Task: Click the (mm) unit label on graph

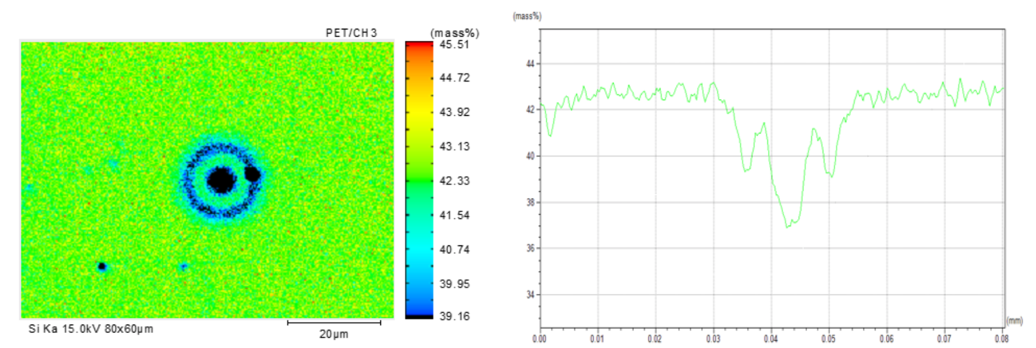Action: (1014, 321)
